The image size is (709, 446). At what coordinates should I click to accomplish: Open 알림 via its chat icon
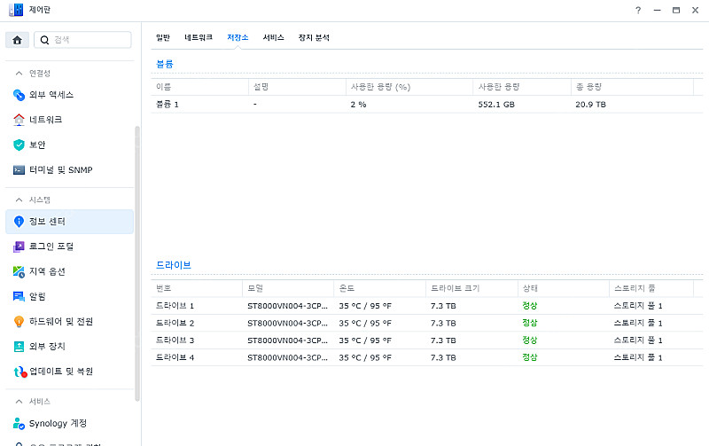click(x=19, y=296)
